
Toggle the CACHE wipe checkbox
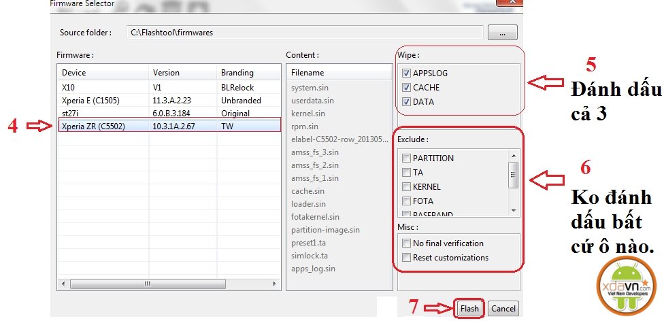407,88
